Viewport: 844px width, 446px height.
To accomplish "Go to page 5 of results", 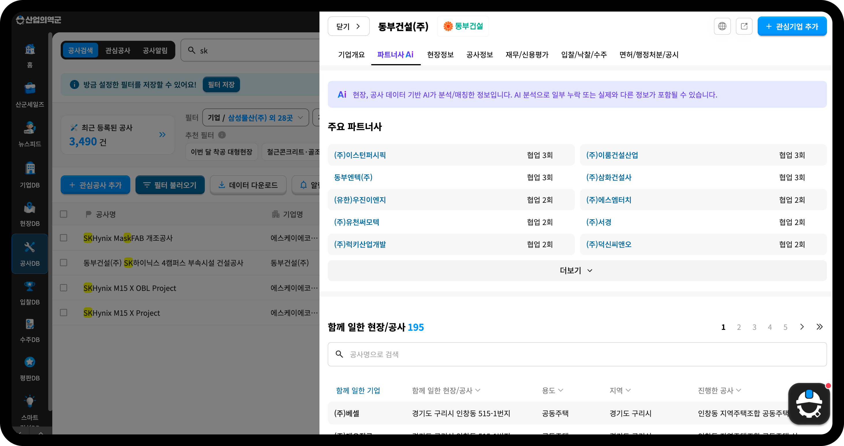I will click(785, 327).
